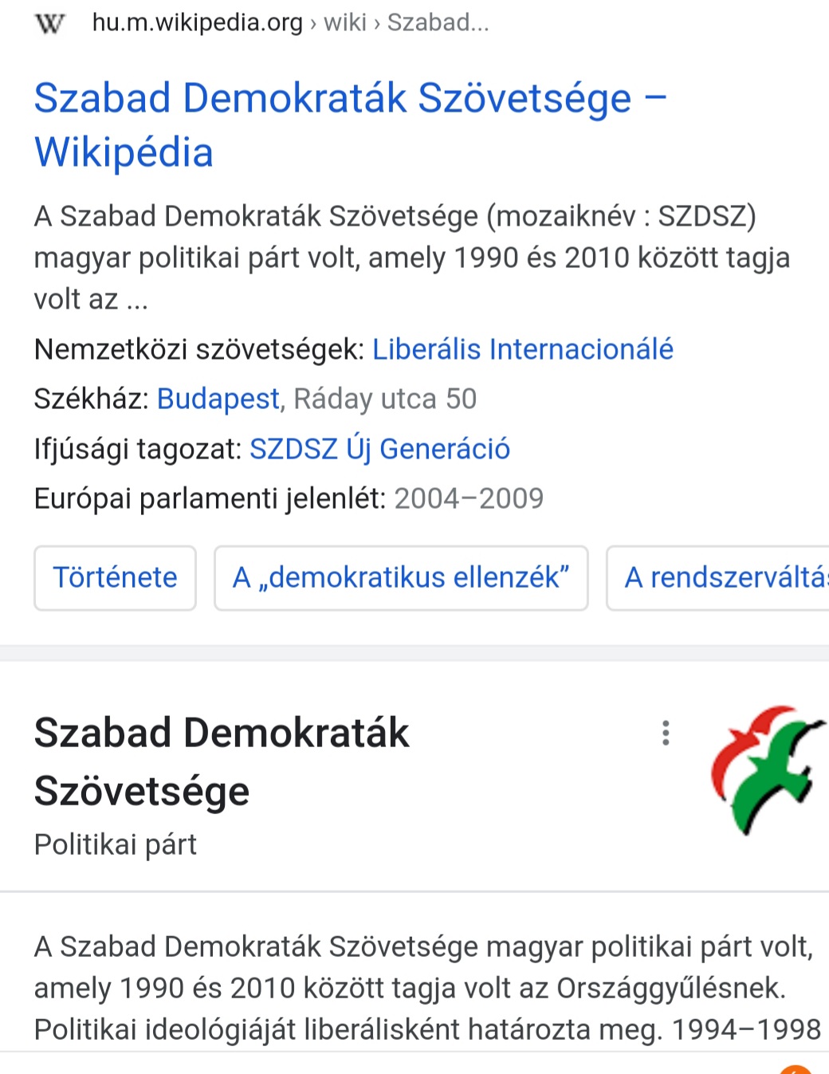Click the Ráday utca 50 address text
This screenshot has height=1074, width=829.
385,399
